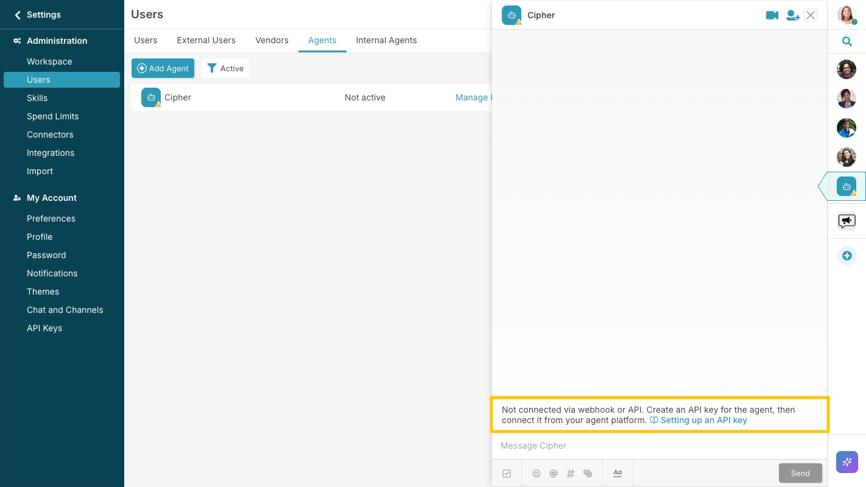
Task: Switch to the Users tab
Action: coord(146,40)
